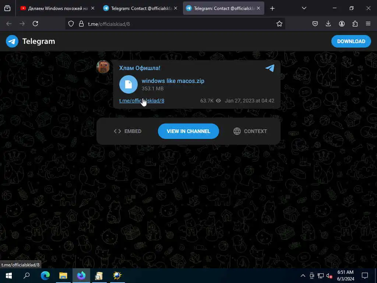Open the Firefox account menu
This screenshot has height=283, width=377.
(x=342, y=24)
